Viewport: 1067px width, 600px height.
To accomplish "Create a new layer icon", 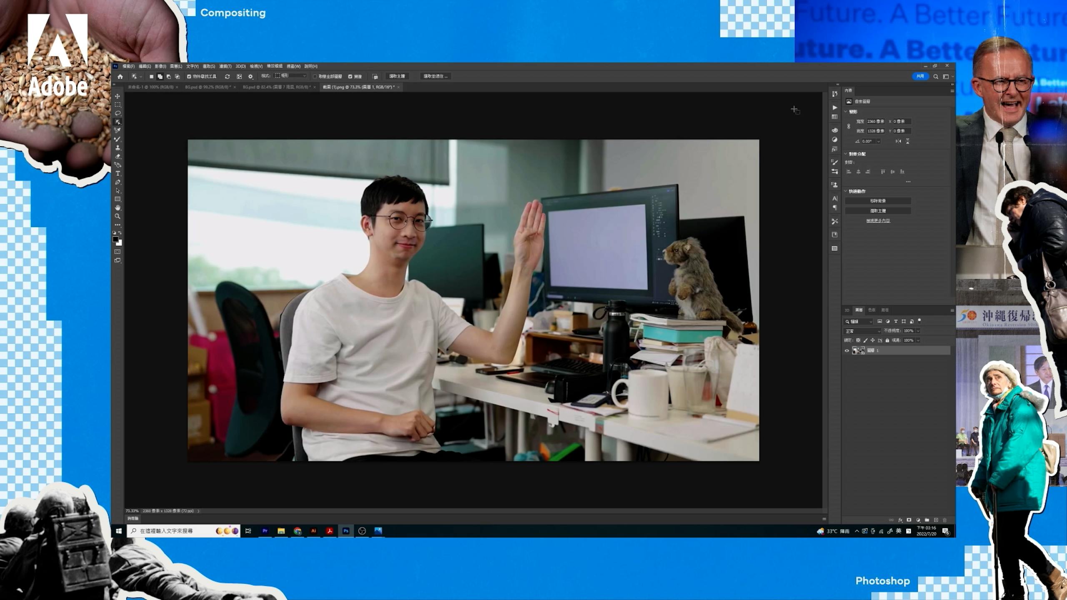I will [x=936, y=520].
